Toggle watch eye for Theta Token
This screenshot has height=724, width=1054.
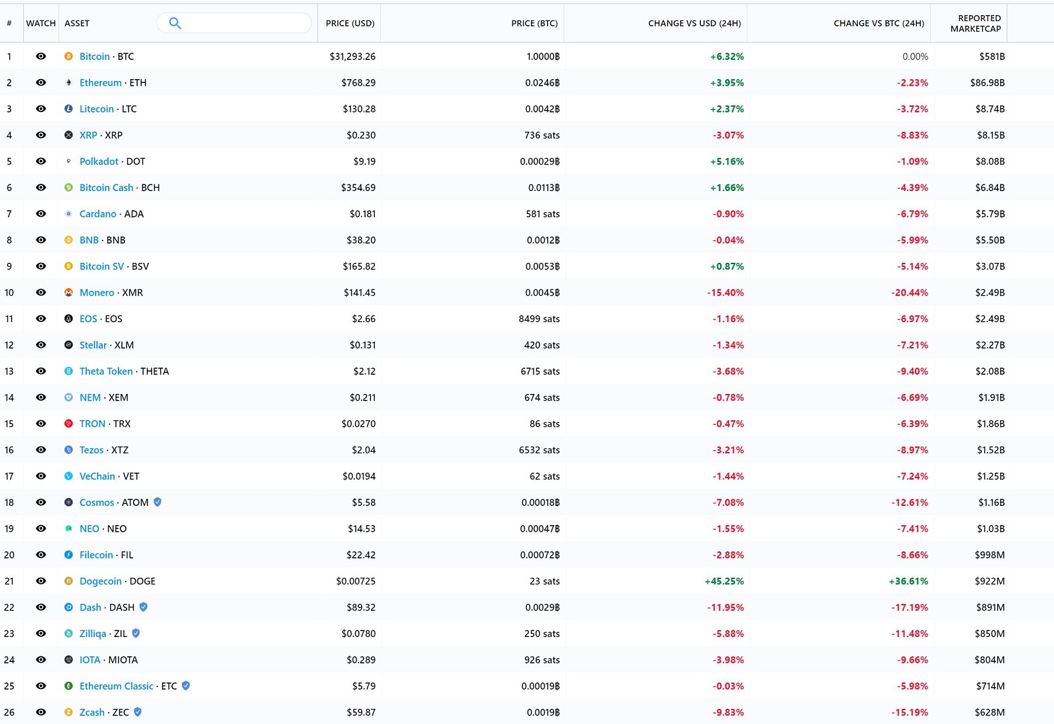[x=41, y=372]
